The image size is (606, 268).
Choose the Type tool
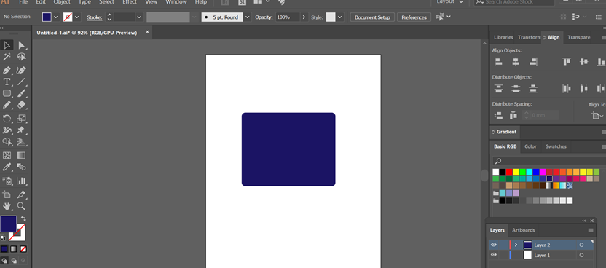click(7, 82)
